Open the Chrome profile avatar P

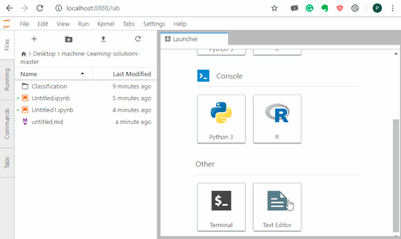coord(377,8)
